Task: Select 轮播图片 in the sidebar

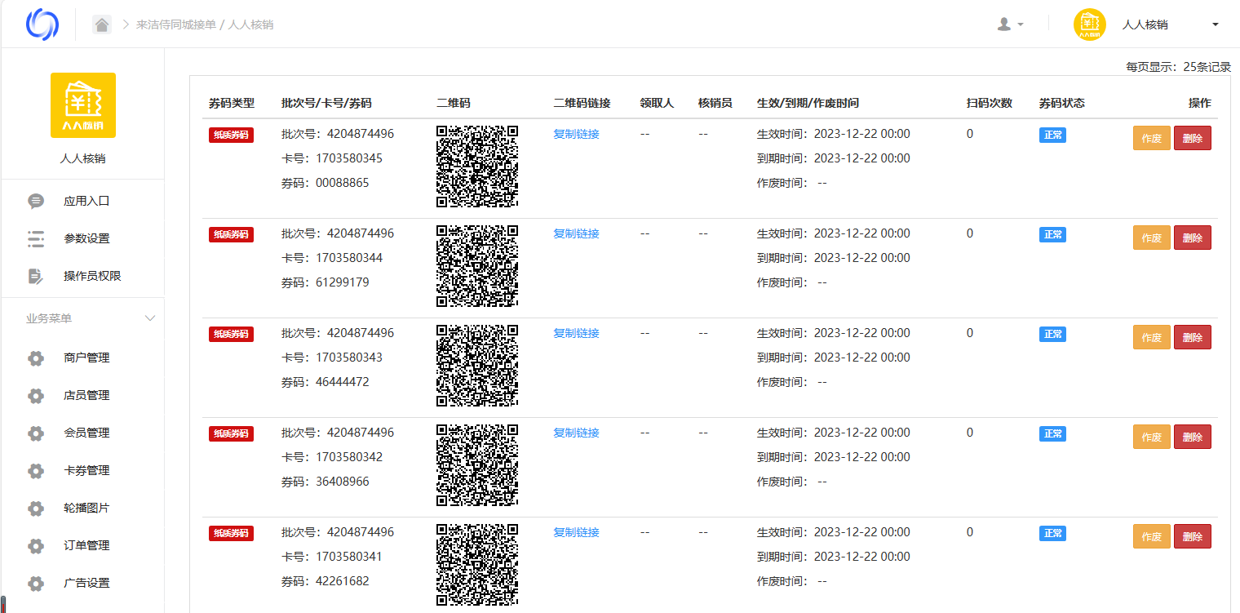Action: tap(86, 508)
